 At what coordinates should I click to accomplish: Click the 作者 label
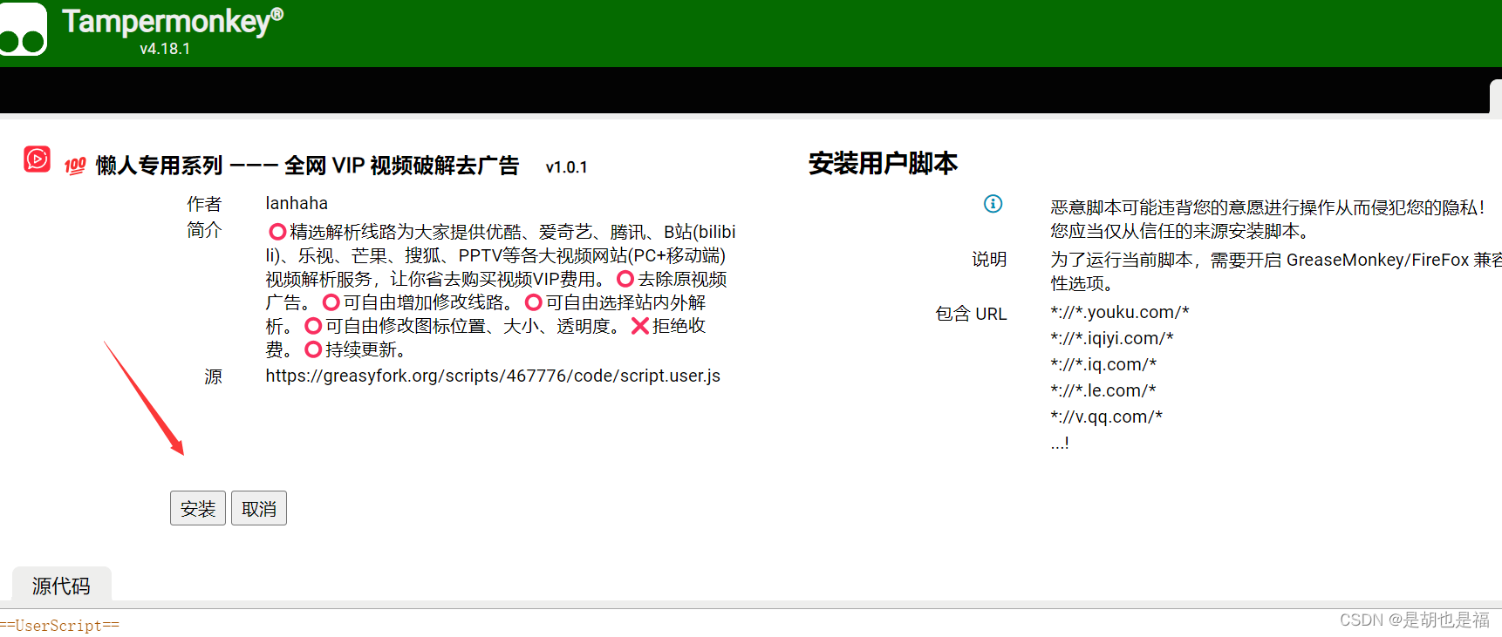point(204,204)
